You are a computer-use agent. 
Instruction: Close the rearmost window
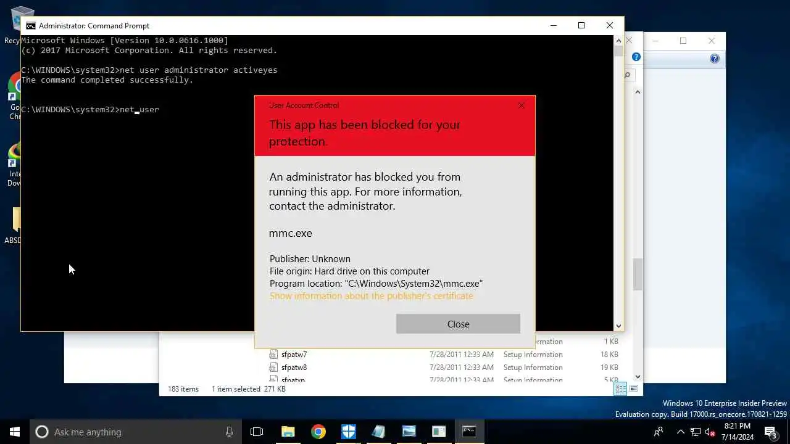coord(712,41)
